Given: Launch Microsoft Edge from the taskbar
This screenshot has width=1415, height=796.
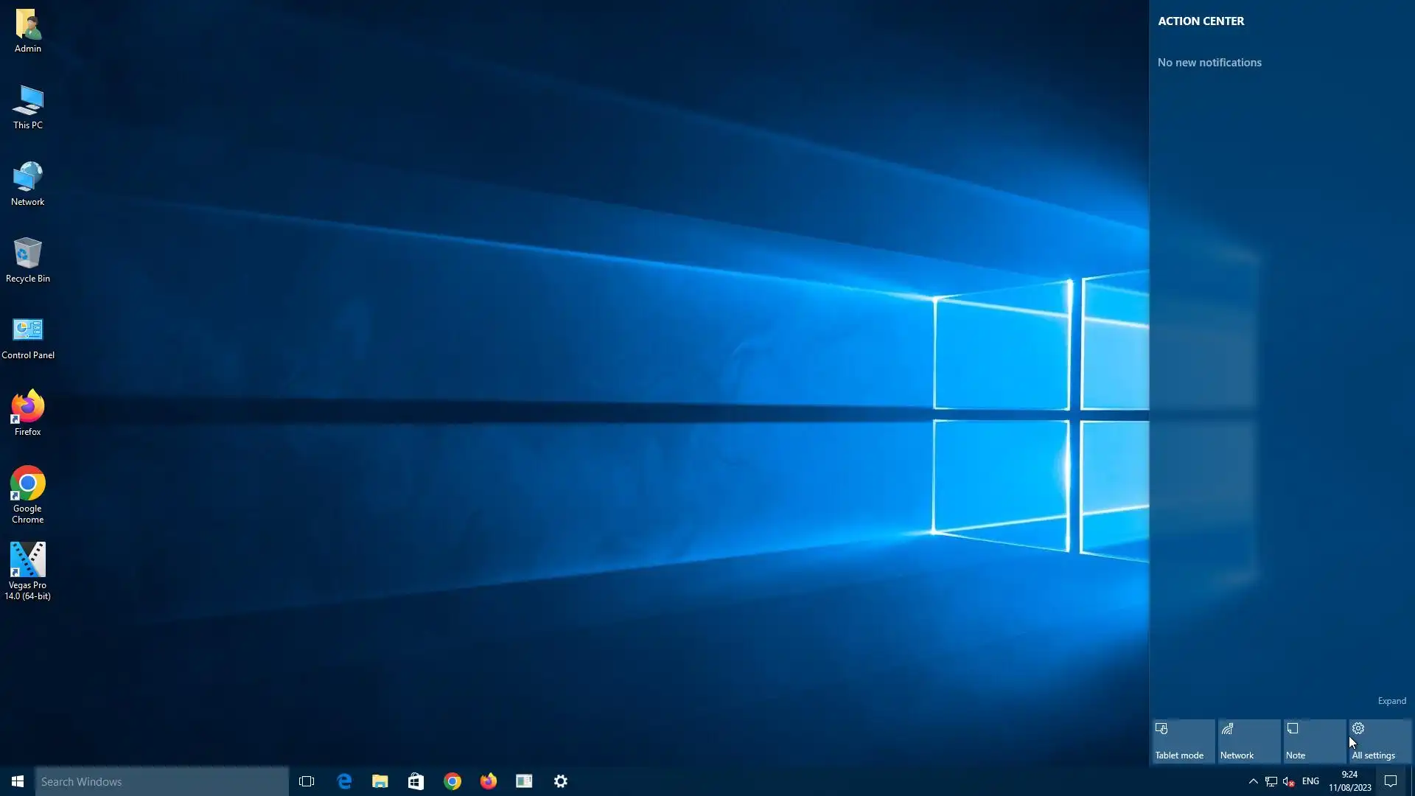Looking at the screenshot, I should click(343, 781).
